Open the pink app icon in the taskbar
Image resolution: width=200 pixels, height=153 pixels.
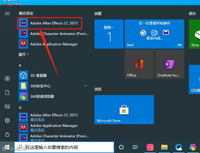(150, 147)
